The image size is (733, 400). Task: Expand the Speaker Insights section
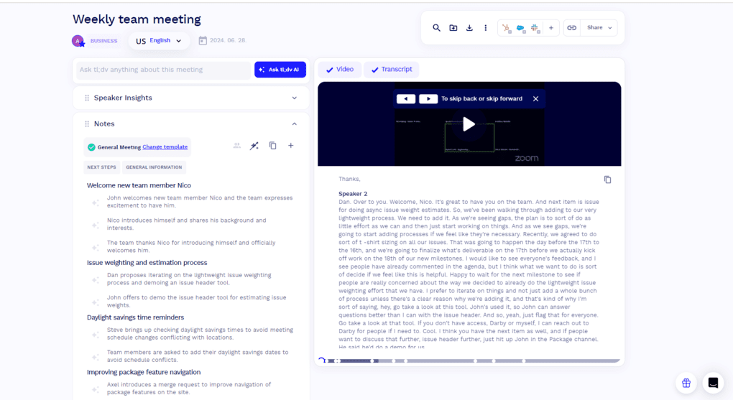[294, 98]
